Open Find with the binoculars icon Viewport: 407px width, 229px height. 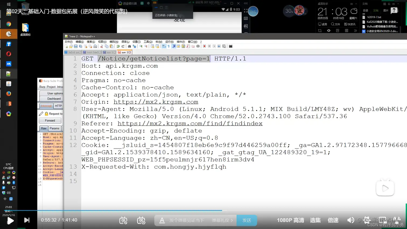(x=129, y=46)
